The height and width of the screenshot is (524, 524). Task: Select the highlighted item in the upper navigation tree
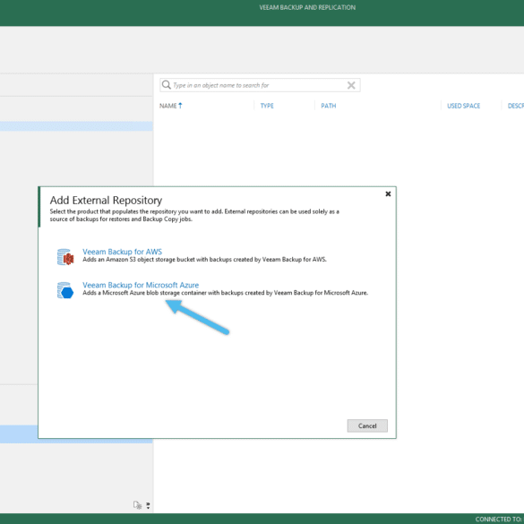[x=76, y=126]
